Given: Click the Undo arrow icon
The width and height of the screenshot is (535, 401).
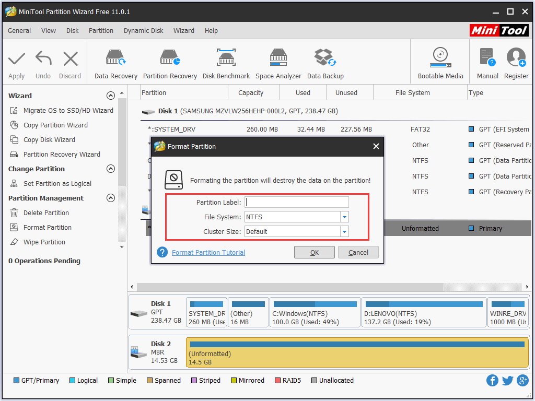Looking at the screenshot, I should coord(43,58).
